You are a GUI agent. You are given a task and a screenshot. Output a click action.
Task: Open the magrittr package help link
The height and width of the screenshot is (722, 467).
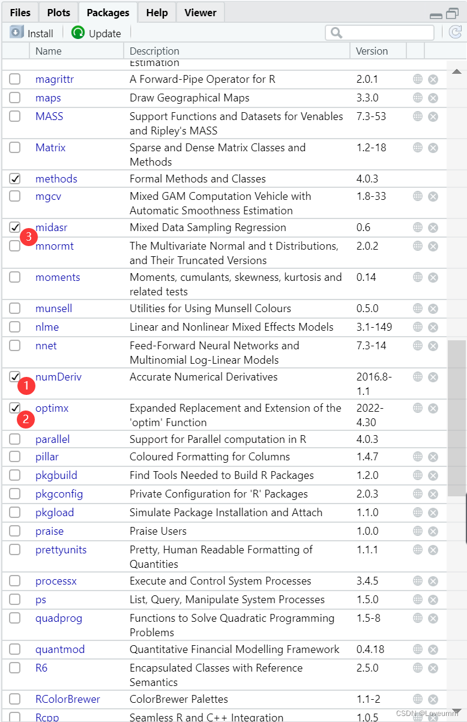coord(55,79)
